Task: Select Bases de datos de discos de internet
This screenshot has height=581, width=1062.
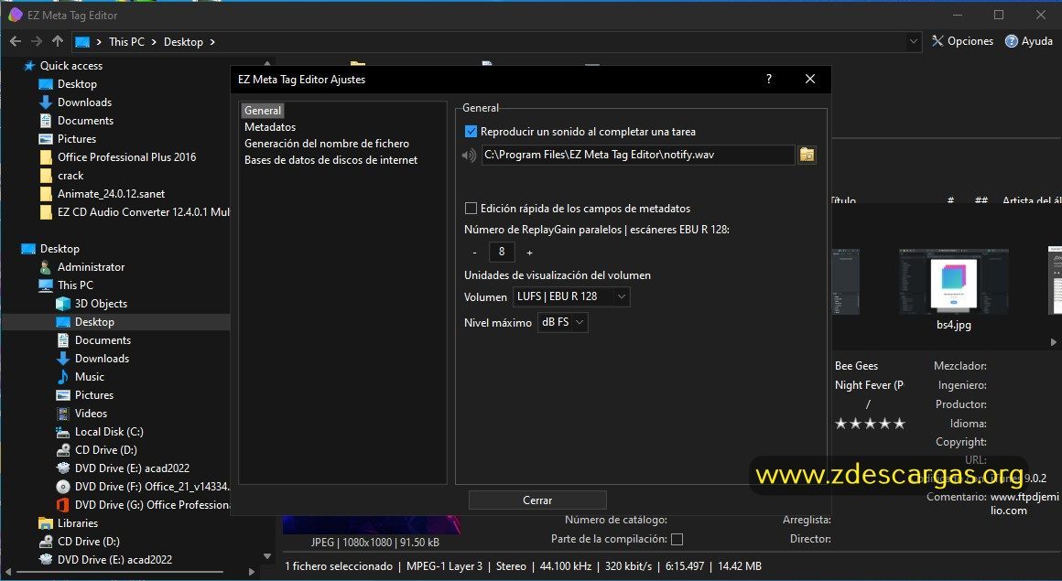Action: pos(331,160)
